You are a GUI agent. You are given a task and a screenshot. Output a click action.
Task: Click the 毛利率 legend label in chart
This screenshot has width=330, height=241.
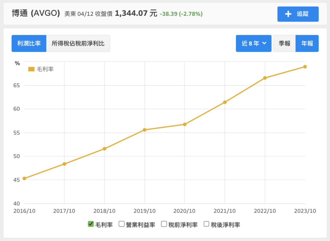[45, 69]
